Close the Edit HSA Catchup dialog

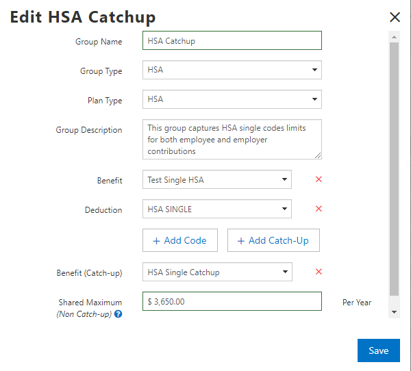395,18
